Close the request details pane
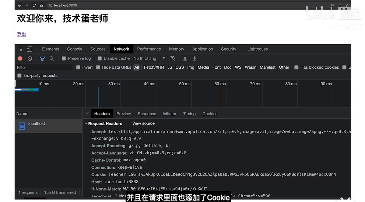This screenshot has width=365, height=202. tap(87, 113)
